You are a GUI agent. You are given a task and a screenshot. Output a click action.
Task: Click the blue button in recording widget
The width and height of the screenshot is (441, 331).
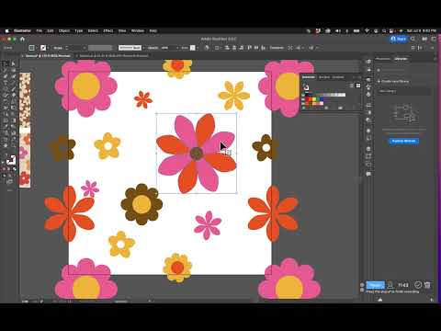coord(375,285)
